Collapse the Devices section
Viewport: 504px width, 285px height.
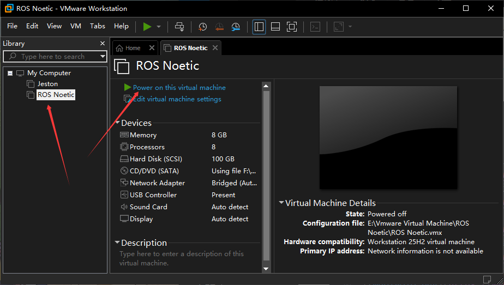pos(118,123)
